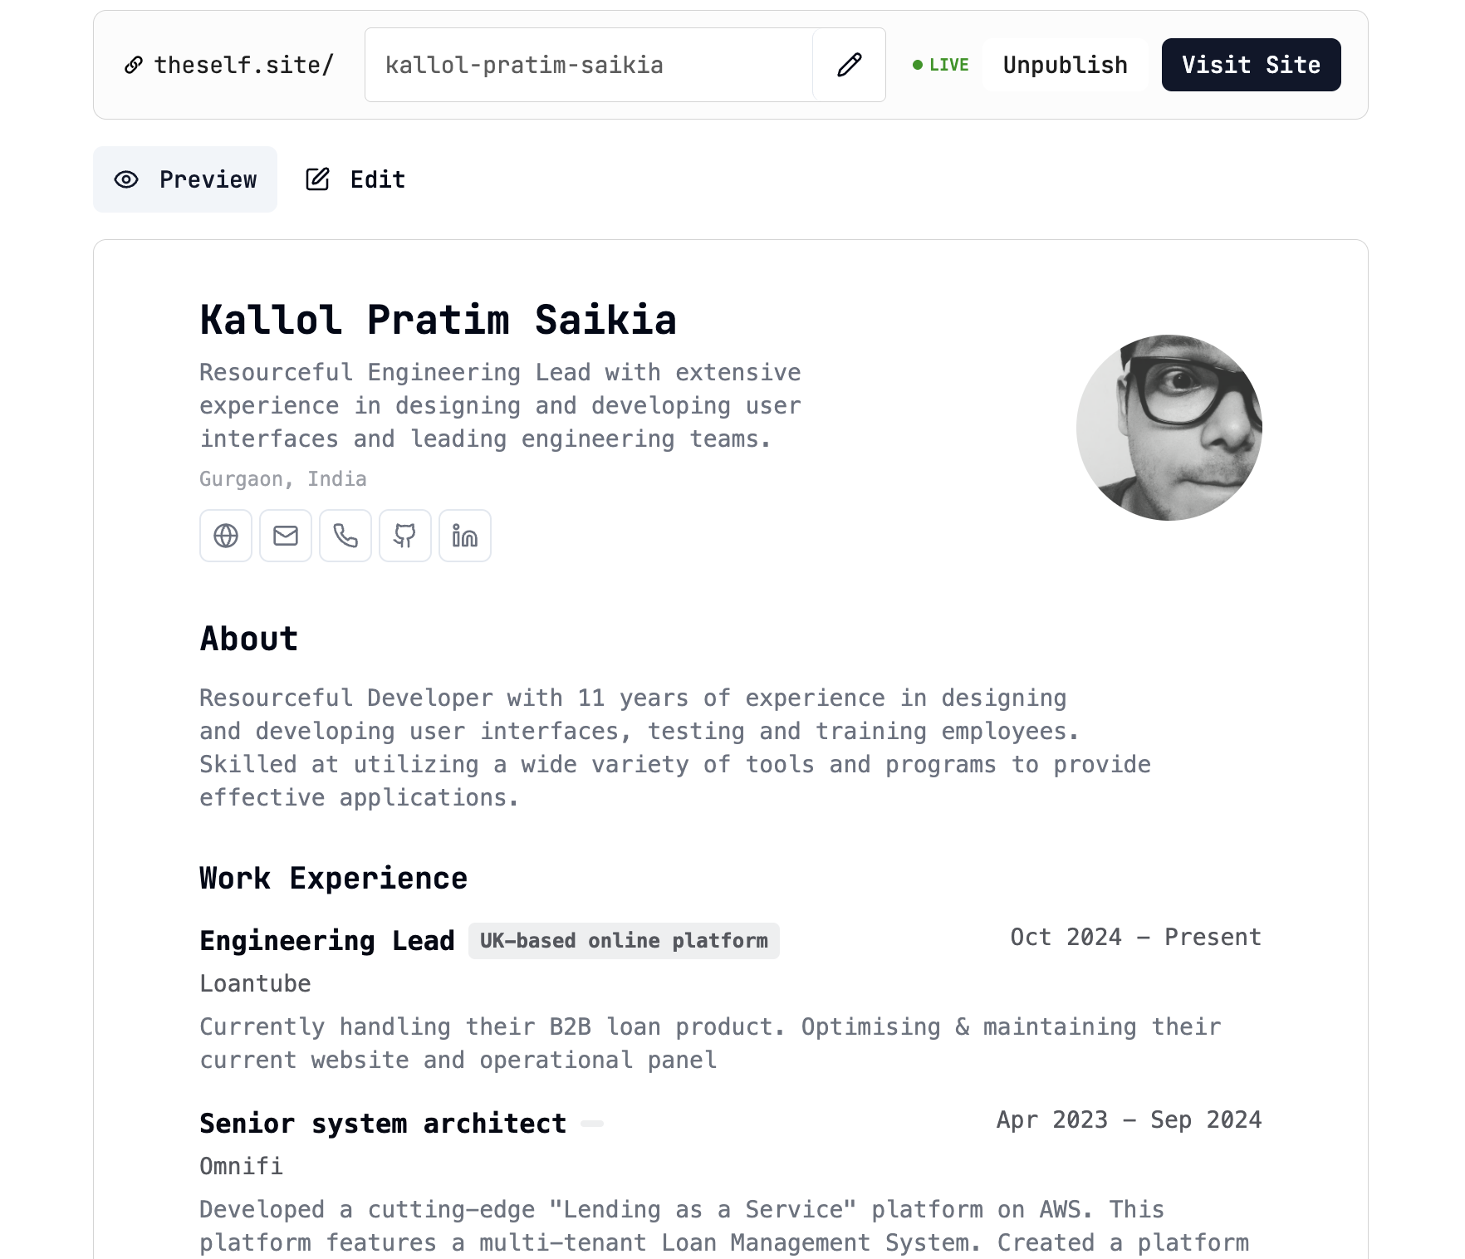
Task: Click the eye icon on Preview tab
Action: tap(126, 179)
